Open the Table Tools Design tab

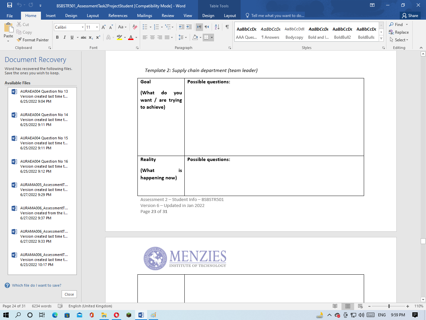tap(208, 15)
